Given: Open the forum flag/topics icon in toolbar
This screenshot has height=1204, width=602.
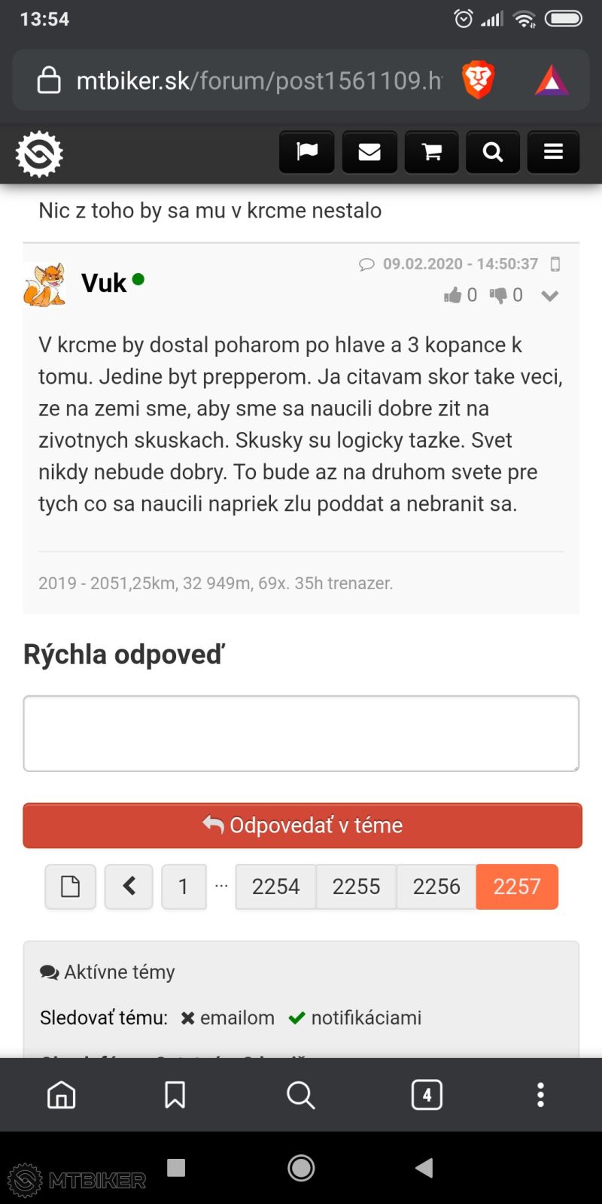Looking at the screenshot, I should tap(306, 151).
